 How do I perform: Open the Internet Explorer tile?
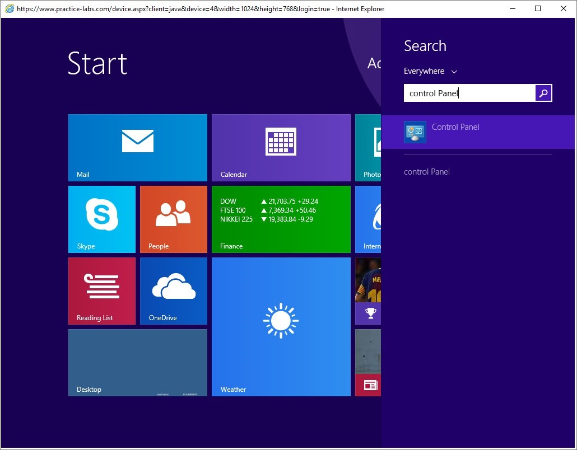click(x=369, y=219)
